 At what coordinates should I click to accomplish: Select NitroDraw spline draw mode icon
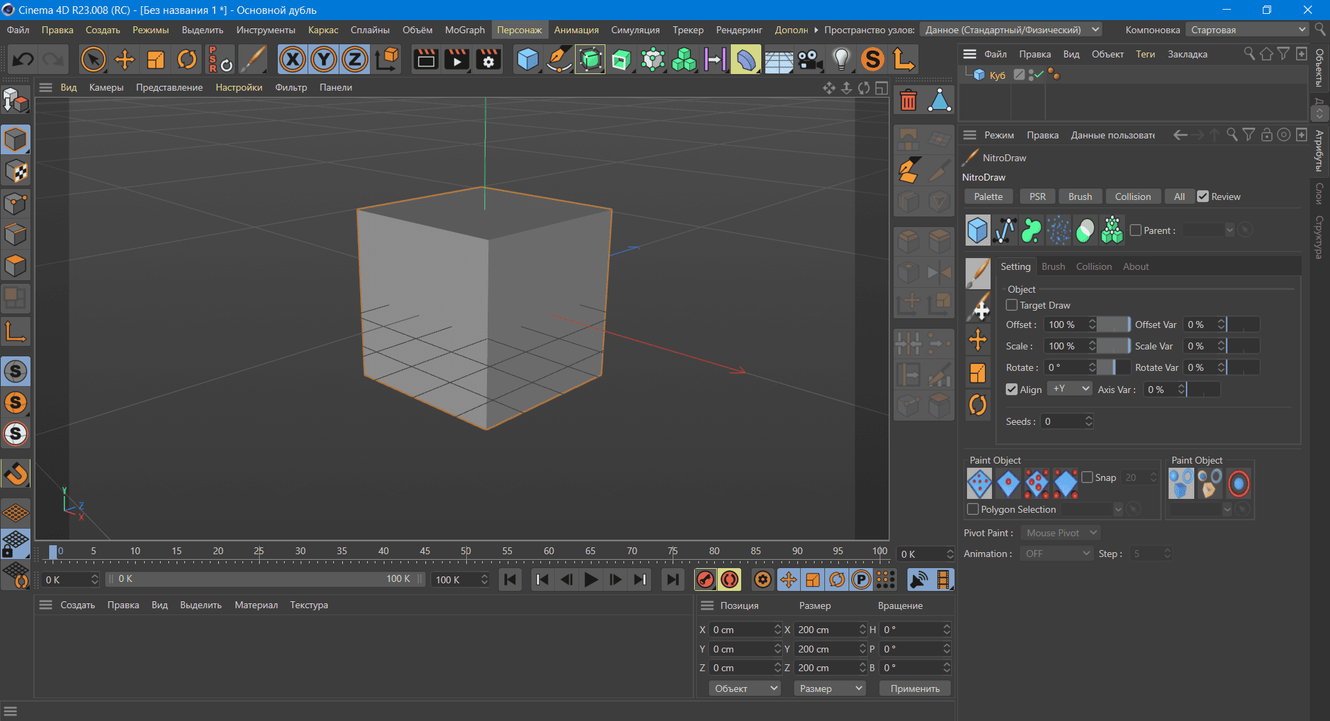(x=1004, y=230)
